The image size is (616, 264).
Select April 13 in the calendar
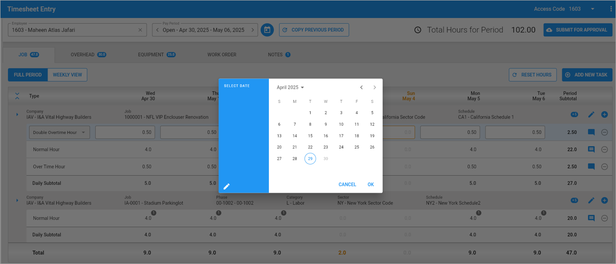[279, 136]
